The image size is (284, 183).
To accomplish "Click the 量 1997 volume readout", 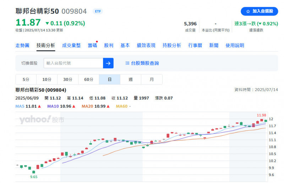I will [x=141, y=98].
